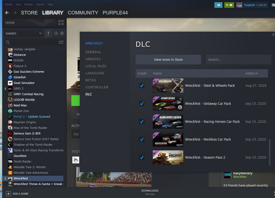Viewport: 275px width, 198px height.
Task: Click the Racing Heroes Car Pack thumbnail
Action: pos(168,121)
